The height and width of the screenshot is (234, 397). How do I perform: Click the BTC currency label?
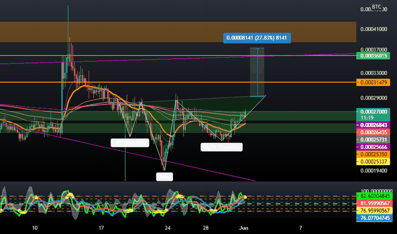[x=376, y=7]
